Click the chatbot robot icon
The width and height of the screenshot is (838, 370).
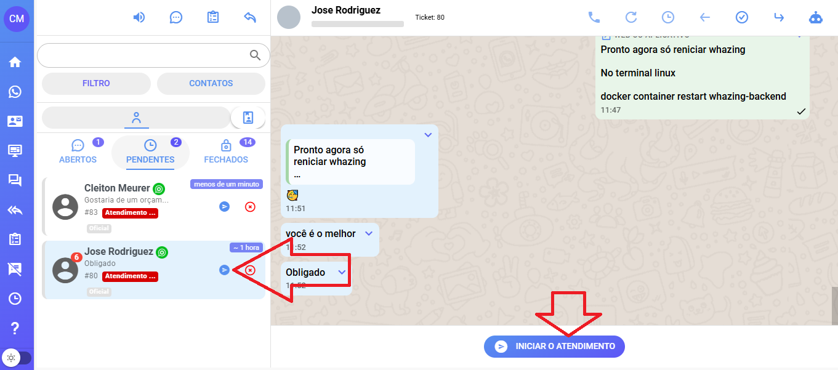point(816,17)
